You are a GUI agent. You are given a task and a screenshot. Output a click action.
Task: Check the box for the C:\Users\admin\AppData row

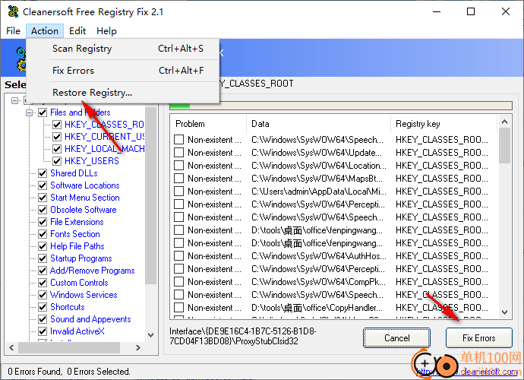(178, 192)
